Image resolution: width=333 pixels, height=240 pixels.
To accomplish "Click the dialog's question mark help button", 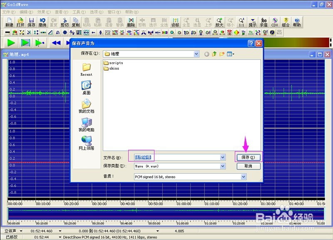I will pos(251,44).
